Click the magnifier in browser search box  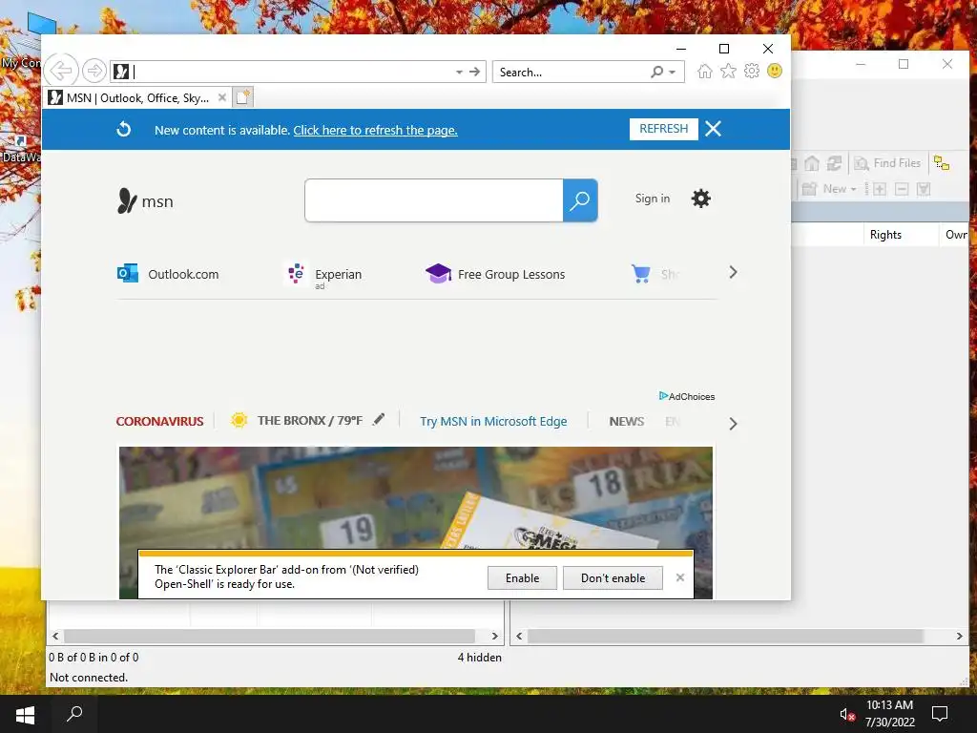(656, 72)
